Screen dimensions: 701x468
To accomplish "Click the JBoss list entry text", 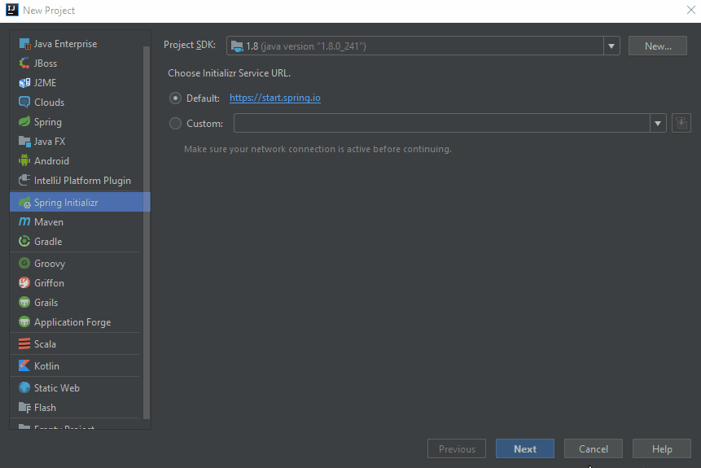I will [x=46, y=63].
